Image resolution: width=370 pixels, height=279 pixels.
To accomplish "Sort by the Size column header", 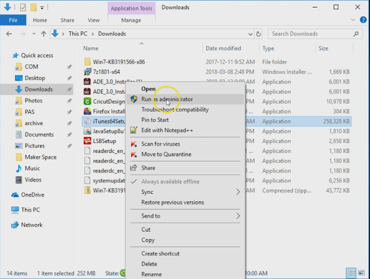I will 323,49.
